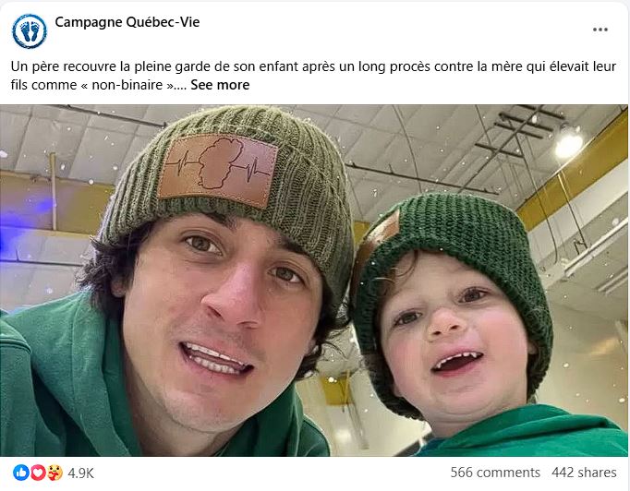630x491 pixels.
Task: Click the bright ceiling light in the photo
Action: (x=568, y=143)
